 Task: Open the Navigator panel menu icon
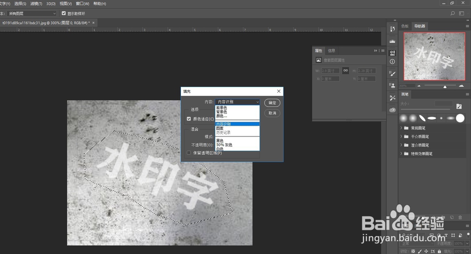click(x=467, y=26)
